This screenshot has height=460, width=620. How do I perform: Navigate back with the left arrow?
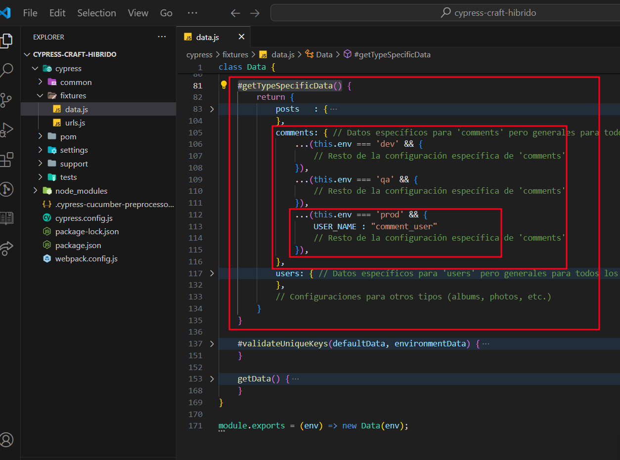tap(236, 13)
